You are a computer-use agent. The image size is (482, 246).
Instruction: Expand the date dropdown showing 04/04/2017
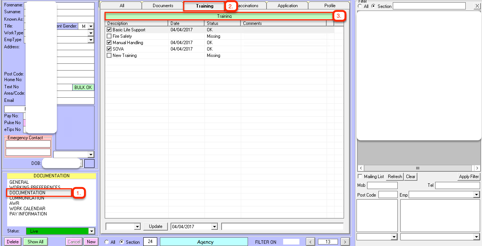pos(214,227)
